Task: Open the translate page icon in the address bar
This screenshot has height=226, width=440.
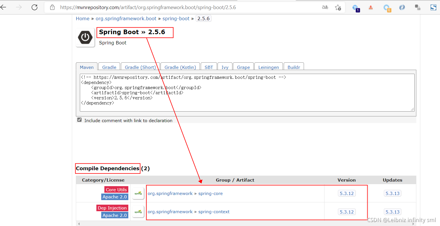Action: click(325, 7)
